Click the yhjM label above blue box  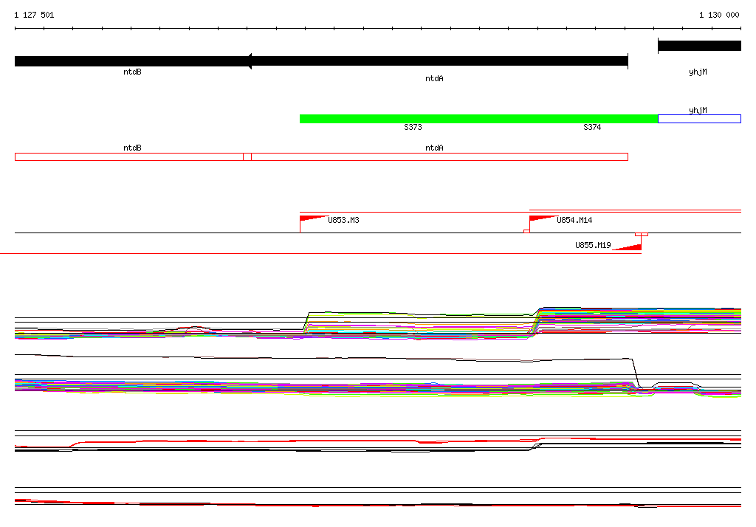pyautogui.click(x=698, y=111)
